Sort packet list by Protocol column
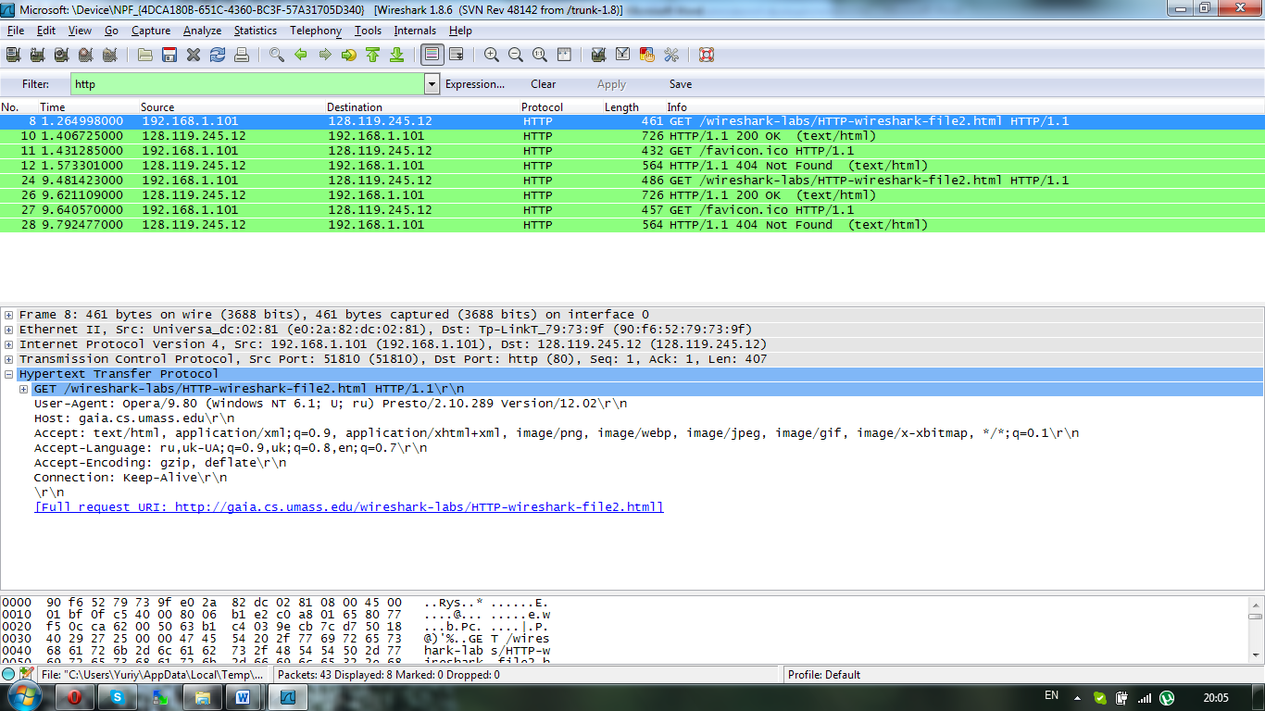 pos(542,107)
